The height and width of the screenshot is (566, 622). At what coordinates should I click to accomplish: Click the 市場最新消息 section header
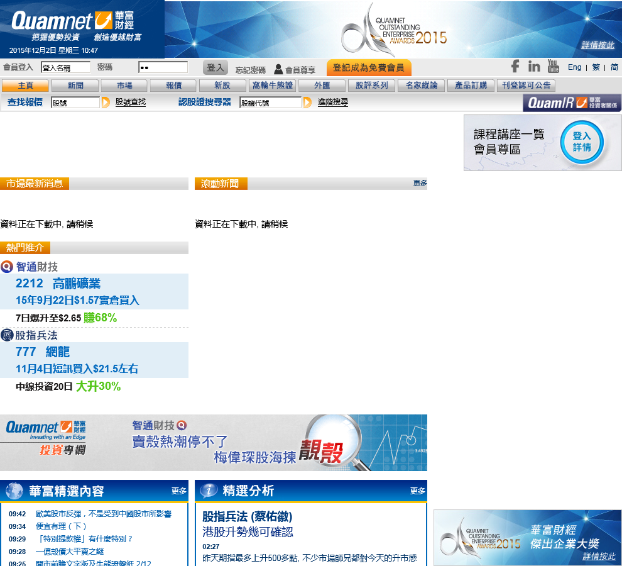pyautogui.click(x=35, y=184)
